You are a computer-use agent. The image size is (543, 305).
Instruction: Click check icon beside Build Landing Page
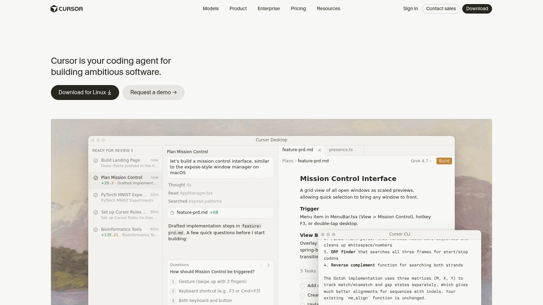96,161
